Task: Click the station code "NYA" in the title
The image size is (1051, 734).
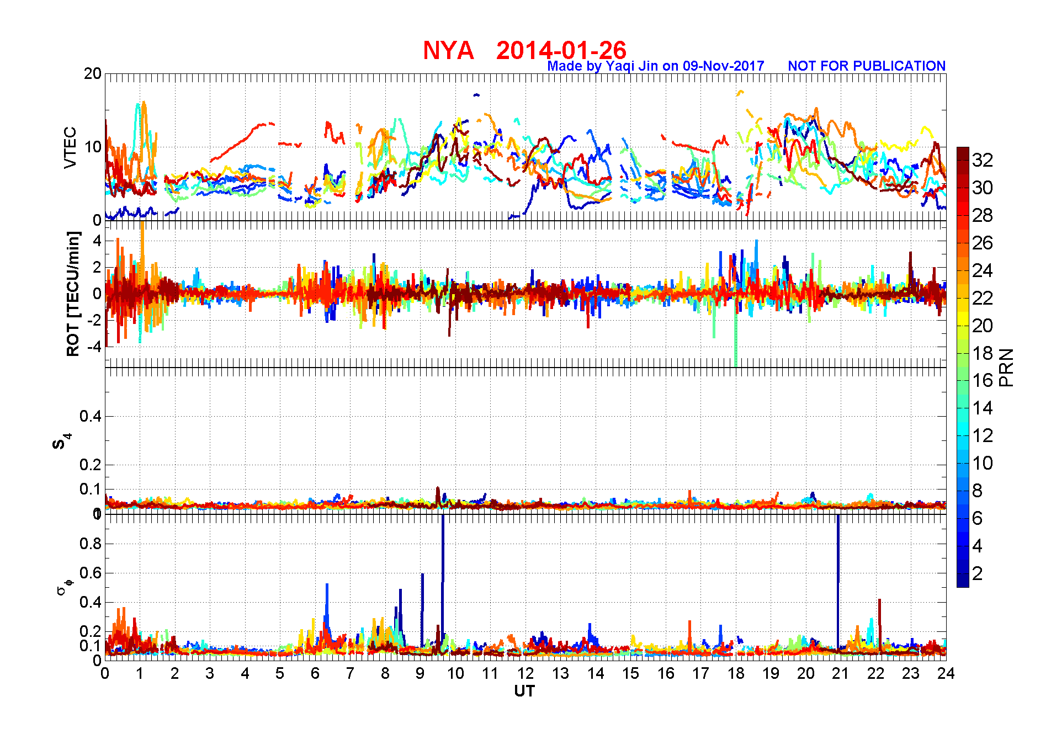Action: pos(448,51)
